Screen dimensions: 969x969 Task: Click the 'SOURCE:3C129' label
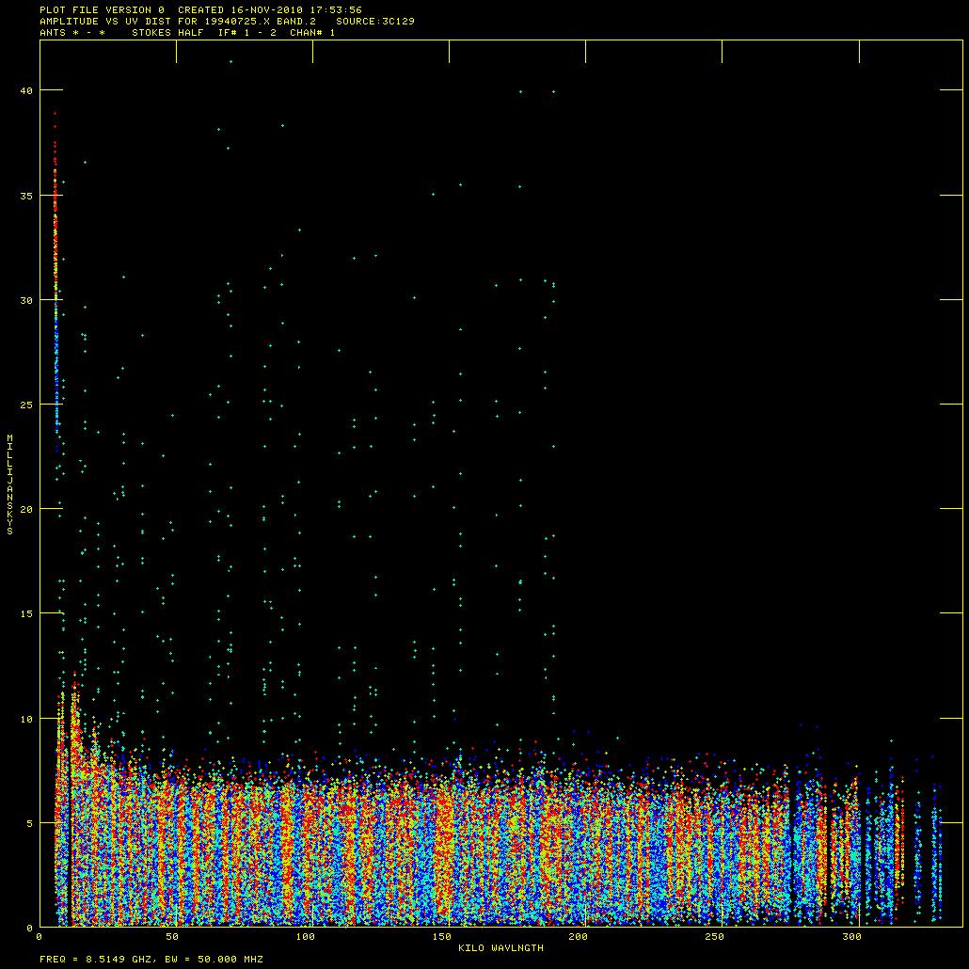pos(375,21)
